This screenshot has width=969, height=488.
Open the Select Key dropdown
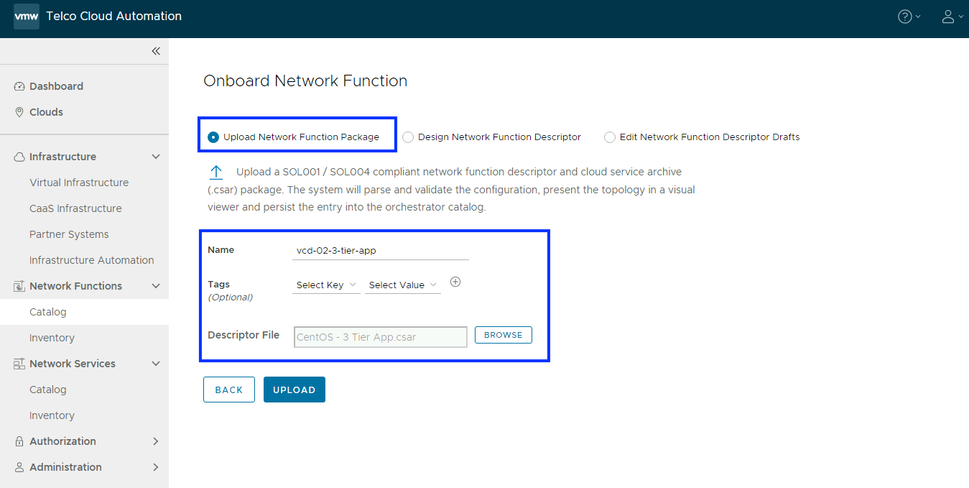coord(326,285)
